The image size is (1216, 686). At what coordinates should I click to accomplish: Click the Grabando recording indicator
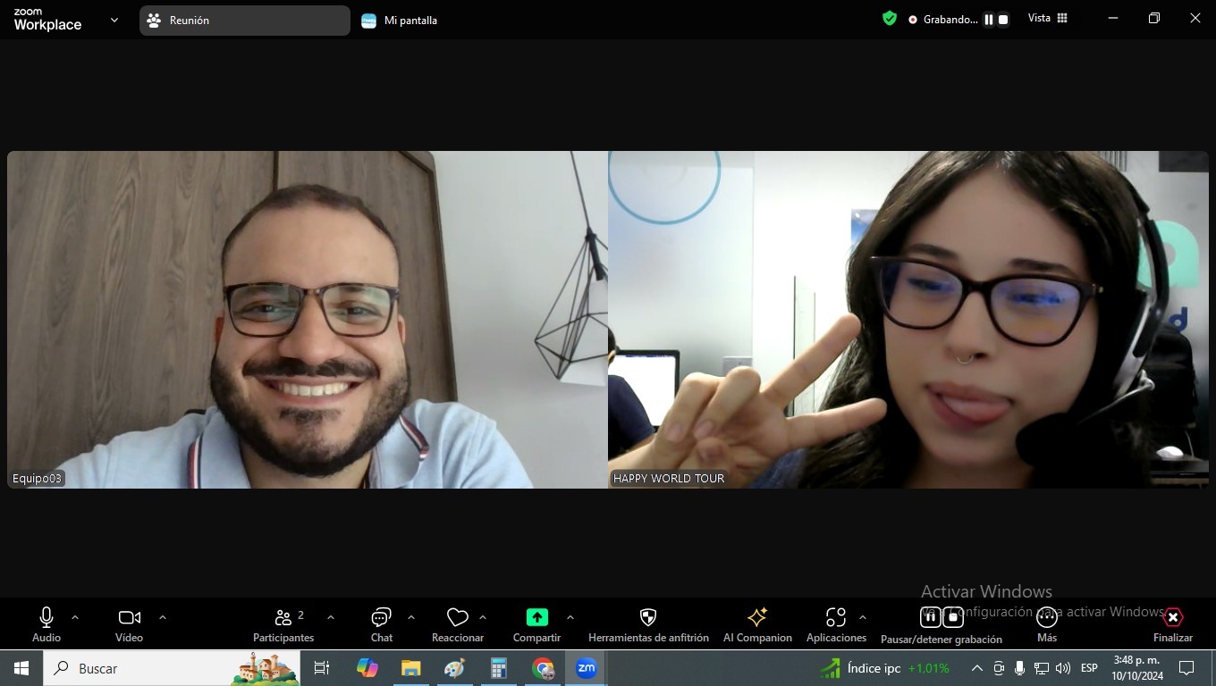(x=942, y=20)
